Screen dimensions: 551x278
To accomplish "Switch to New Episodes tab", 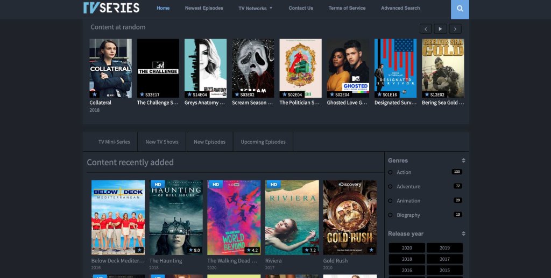I will [209, 142].
